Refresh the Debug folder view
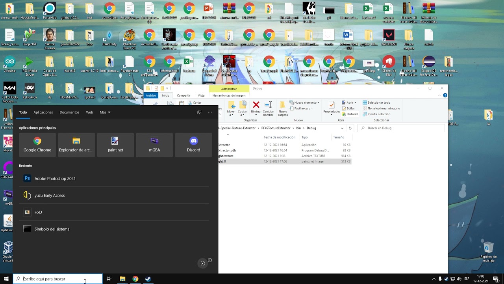The width and height of the screenshot is (504, 284). coord(350,128)
